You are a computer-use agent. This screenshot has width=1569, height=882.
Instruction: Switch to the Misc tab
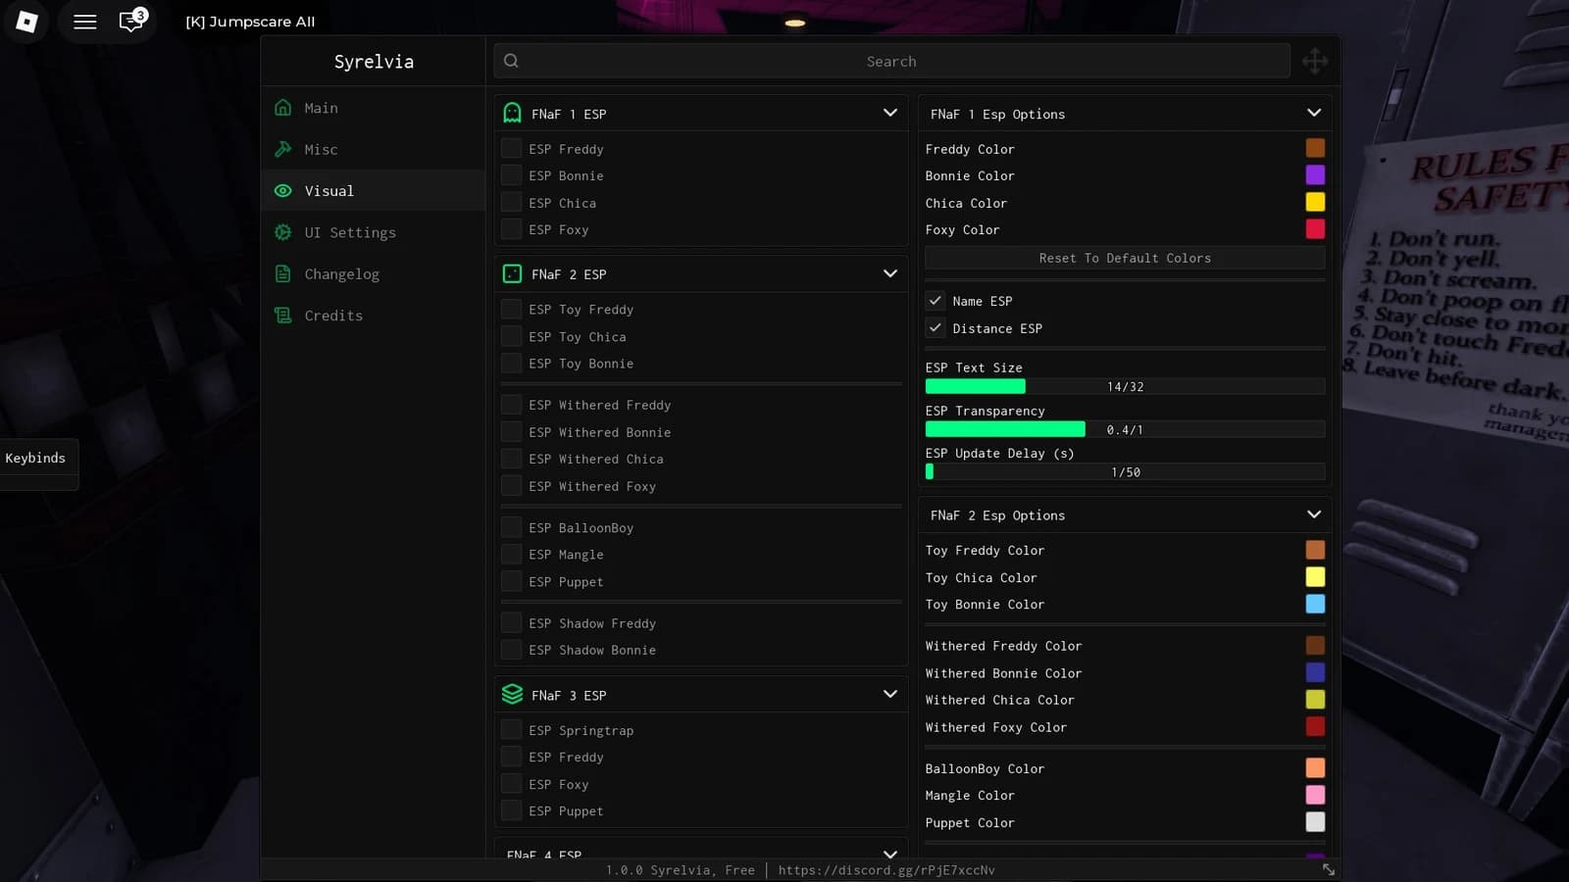click(x=374, y=149)
